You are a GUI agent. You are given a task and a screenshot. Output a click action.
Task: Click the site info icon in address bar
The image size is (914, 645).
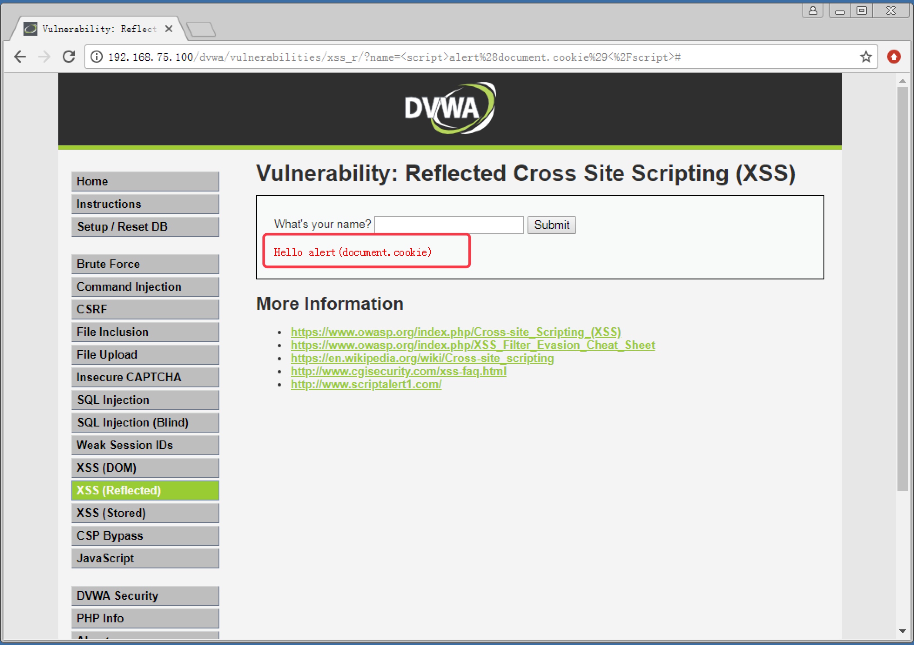click(97, 57)
